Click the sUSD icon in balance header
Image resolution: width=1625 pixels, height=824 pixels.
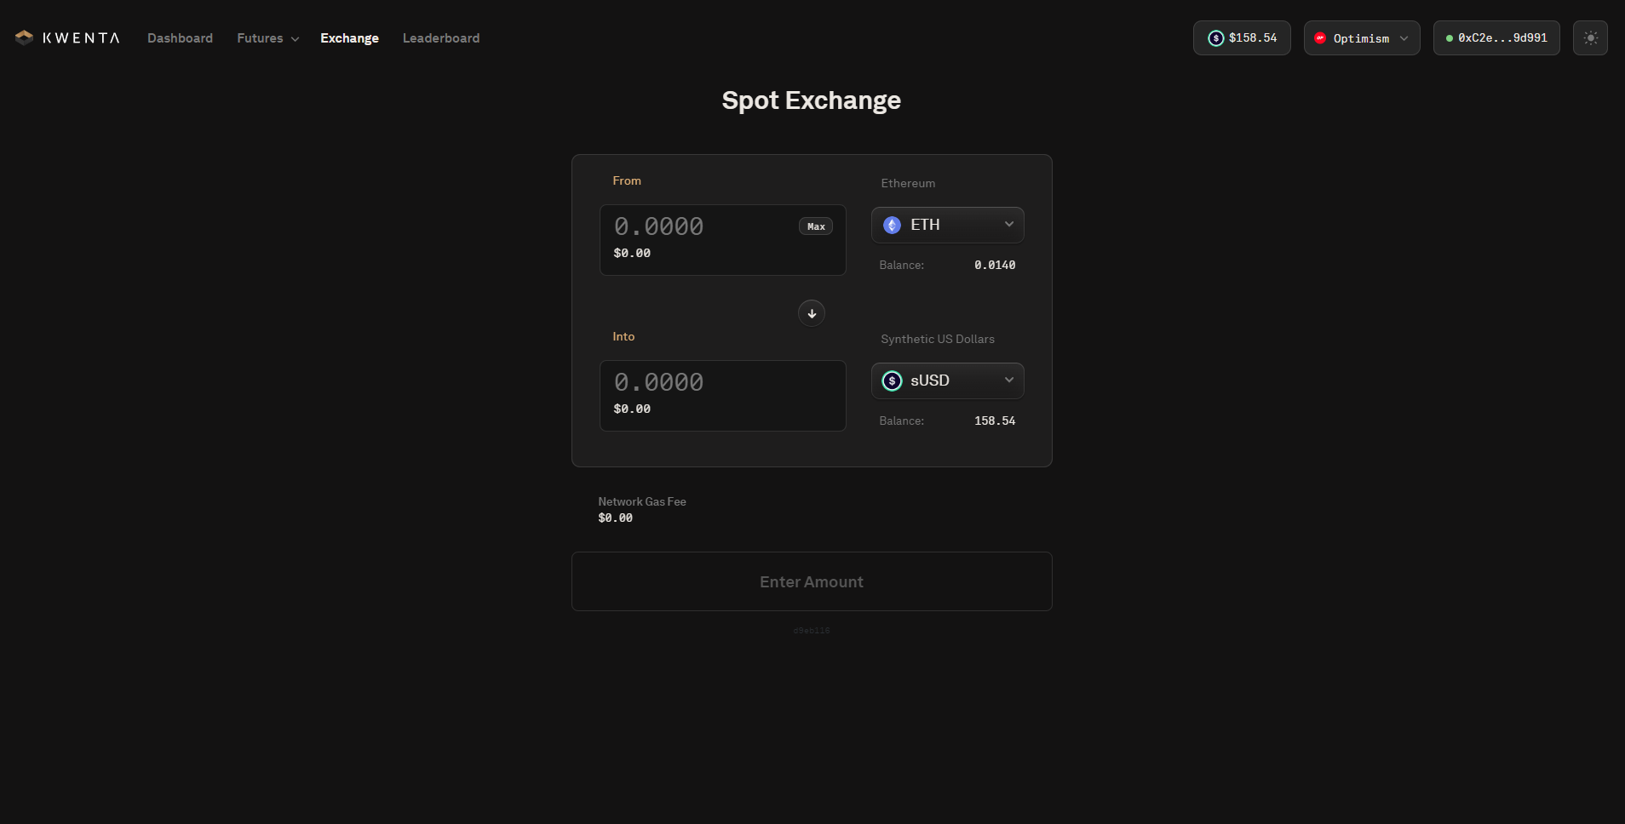pos(1215,38)
